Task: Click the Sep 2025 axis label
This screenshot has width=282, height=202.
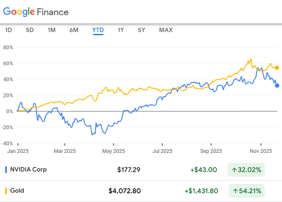Action: coord(211,151)
